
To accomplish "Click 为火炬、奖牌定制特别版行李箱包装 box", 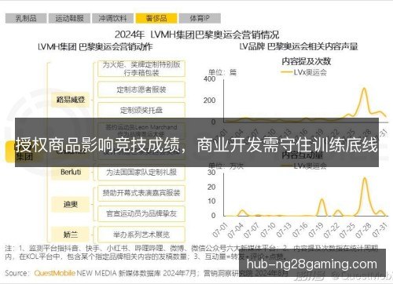I will pyautogui.click(x=141, y=69).
